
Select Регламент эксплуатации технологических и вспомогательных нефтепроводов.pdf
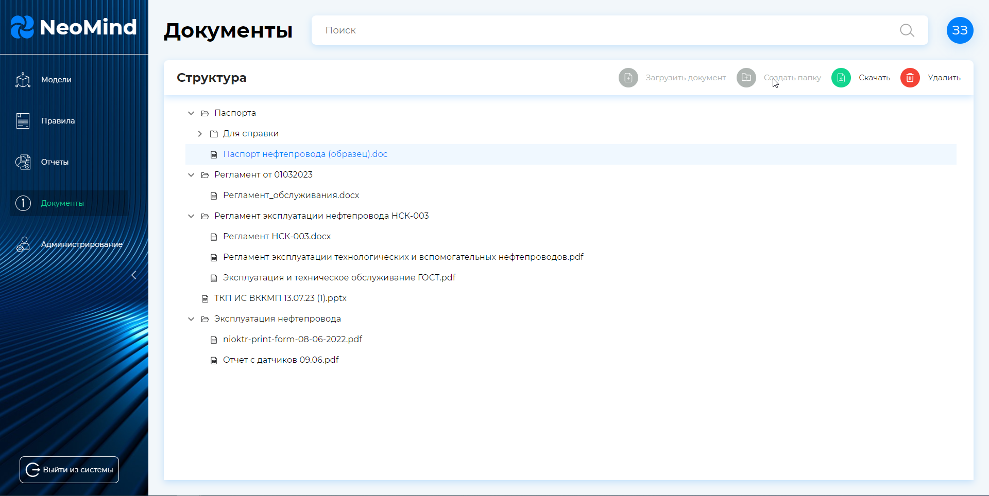[x=403, y=257]
